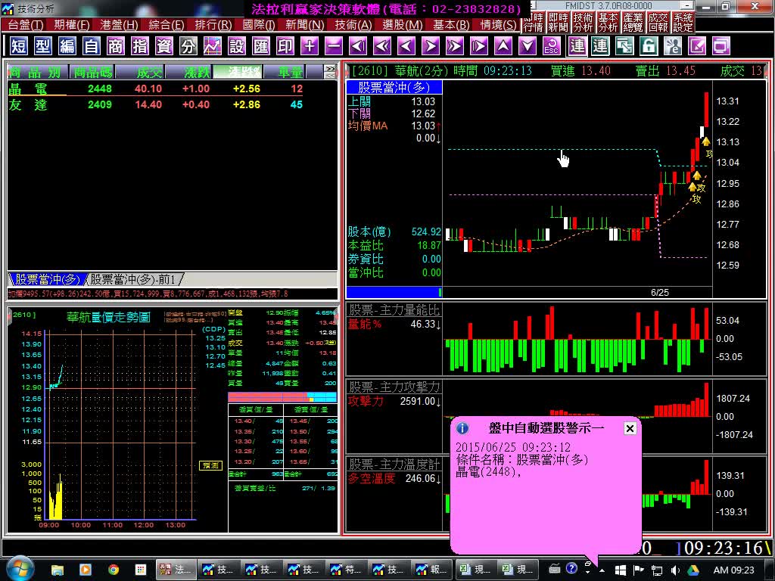Open the 港盤(H) menu
This screenshot has height=581, width=775.
point(119,25)
